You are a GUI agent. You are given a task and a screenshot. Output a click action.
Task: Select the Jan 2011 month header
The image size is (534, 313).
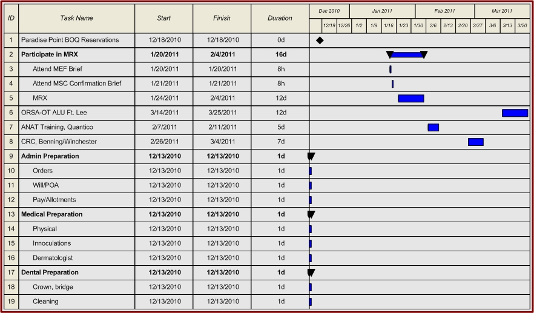point(382,11)
